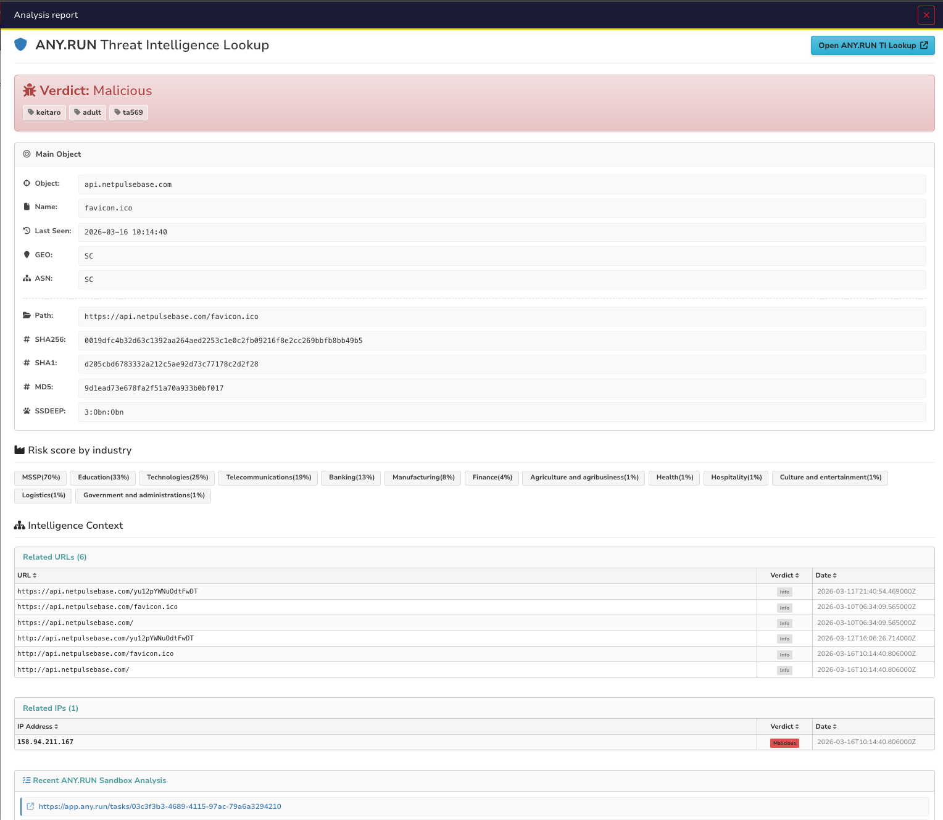
Task: Click the hash icon beside MD5 label
Action: click(27, 387)
